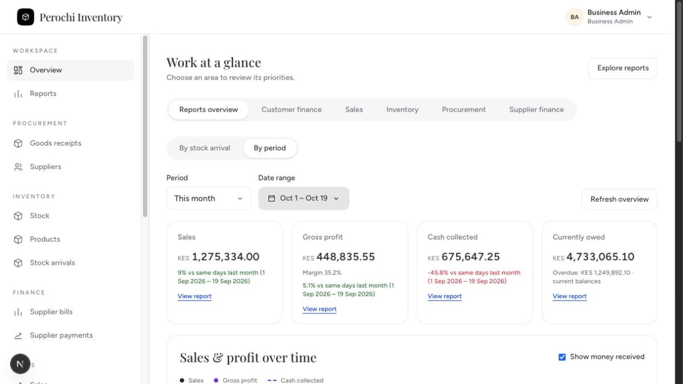Image resolution: width=683 pixels, height=384 pixels.
Task: Click the Supplier payments trend icon
Action: point(18,336)
